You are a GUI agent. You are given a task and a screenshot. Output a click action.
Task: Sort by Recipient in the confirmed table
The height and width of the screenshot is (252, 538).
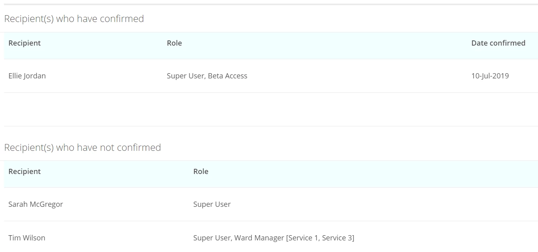tap(24, 43)
